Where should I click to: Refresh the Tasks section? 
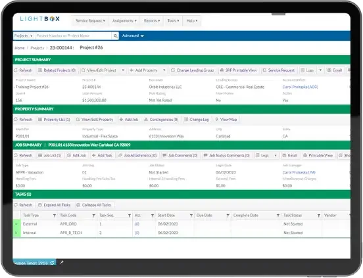[23, 205]
